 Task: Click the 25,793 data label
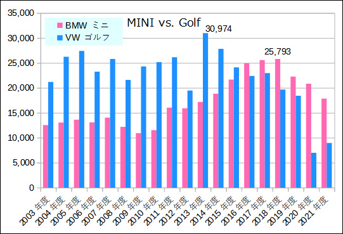click(x=278, y=51)
